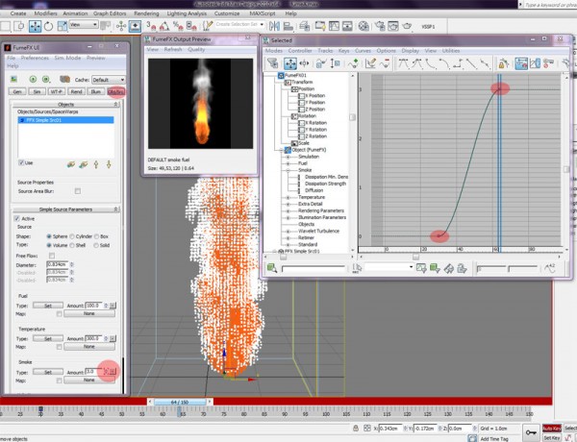Click the Smoke Amount spinner arrows
The height and width of the screenshot is (442, 577).
coord(106,372)
